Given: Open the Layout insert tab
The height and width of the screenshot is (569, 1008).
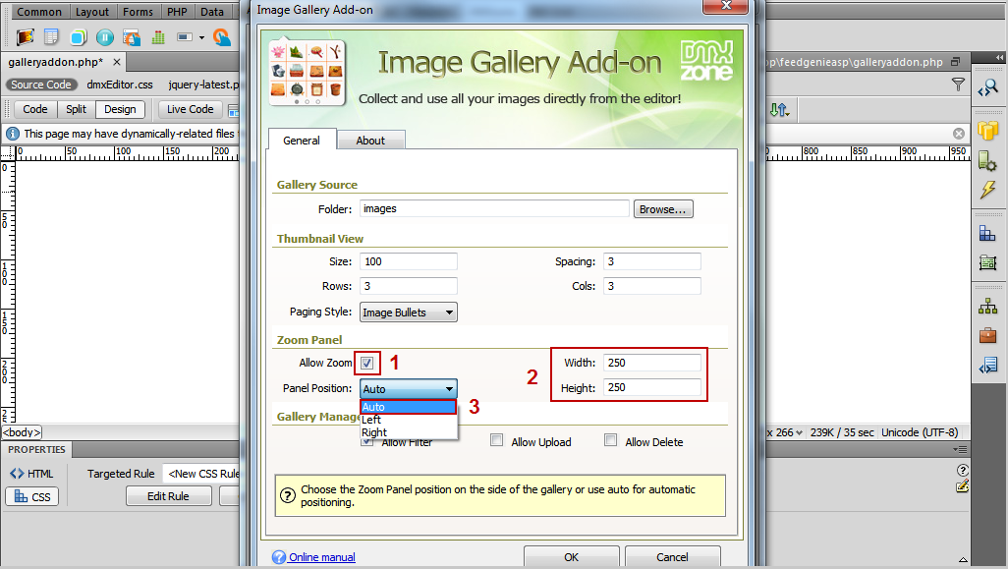Looking at the screenshot, I should pos(92,12).
